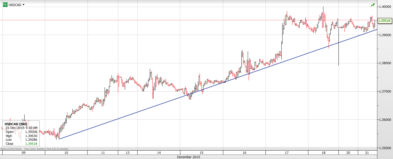Click December 2015 month label

coord(188,157)
